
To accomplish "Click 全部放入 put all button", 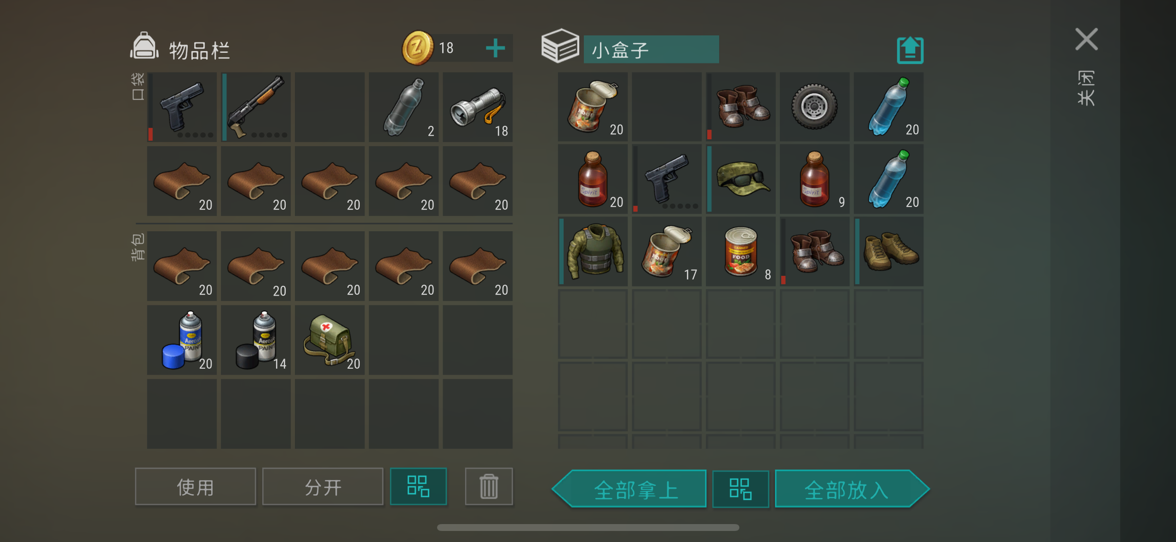I will click(852, 489).
